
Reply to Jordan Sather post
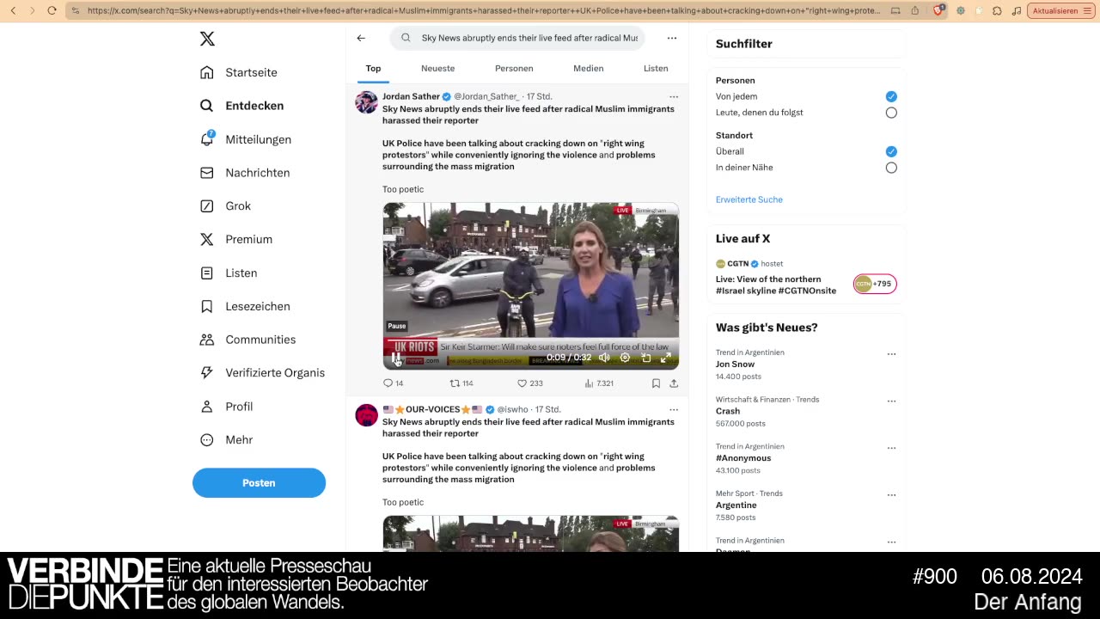tap(393, 383)
